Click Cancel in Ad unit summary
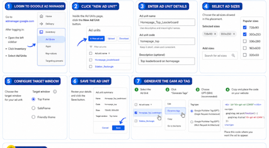Viewport: 269px width, 148px height. pos(105,128)
